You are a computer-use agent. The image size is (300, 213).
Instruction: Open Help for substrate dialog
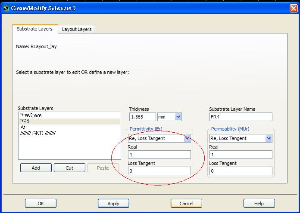click(259, 204)
